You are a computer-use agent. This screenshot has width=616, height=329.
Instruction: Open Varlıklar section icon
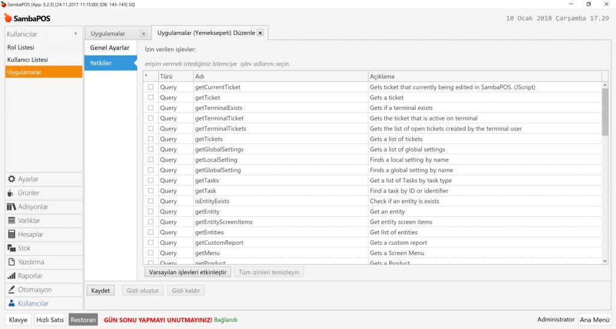point(11,221)
